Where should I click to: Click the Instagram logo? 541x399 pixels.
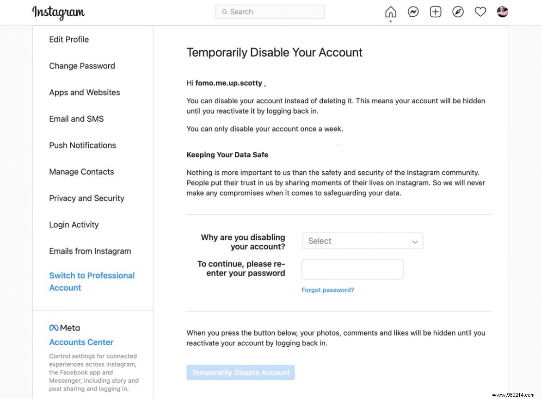(58, 12)
